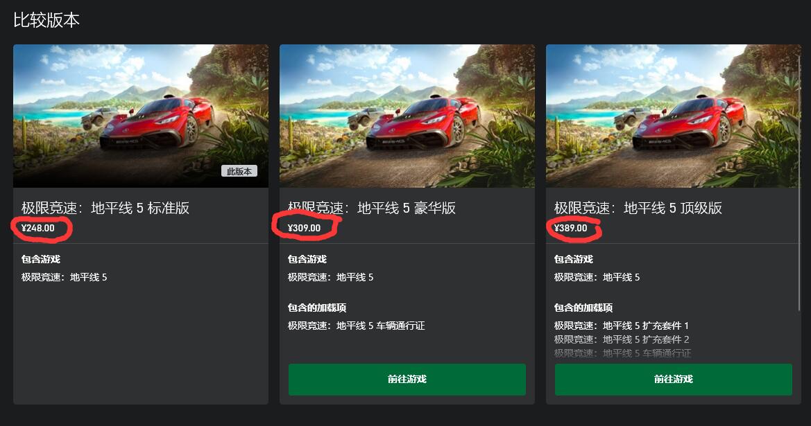Viewport: 811px width, 426px height.
Task: Click the ¥389.00 price label
Action: pos(570,228)
